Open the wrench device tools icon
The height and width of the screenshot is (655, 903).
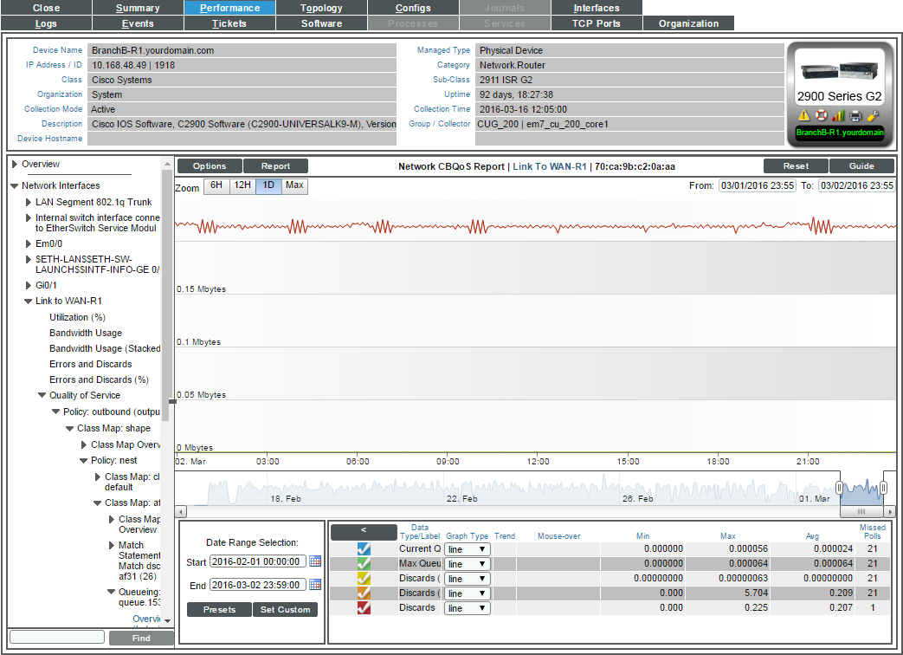(x=873, y=116)
